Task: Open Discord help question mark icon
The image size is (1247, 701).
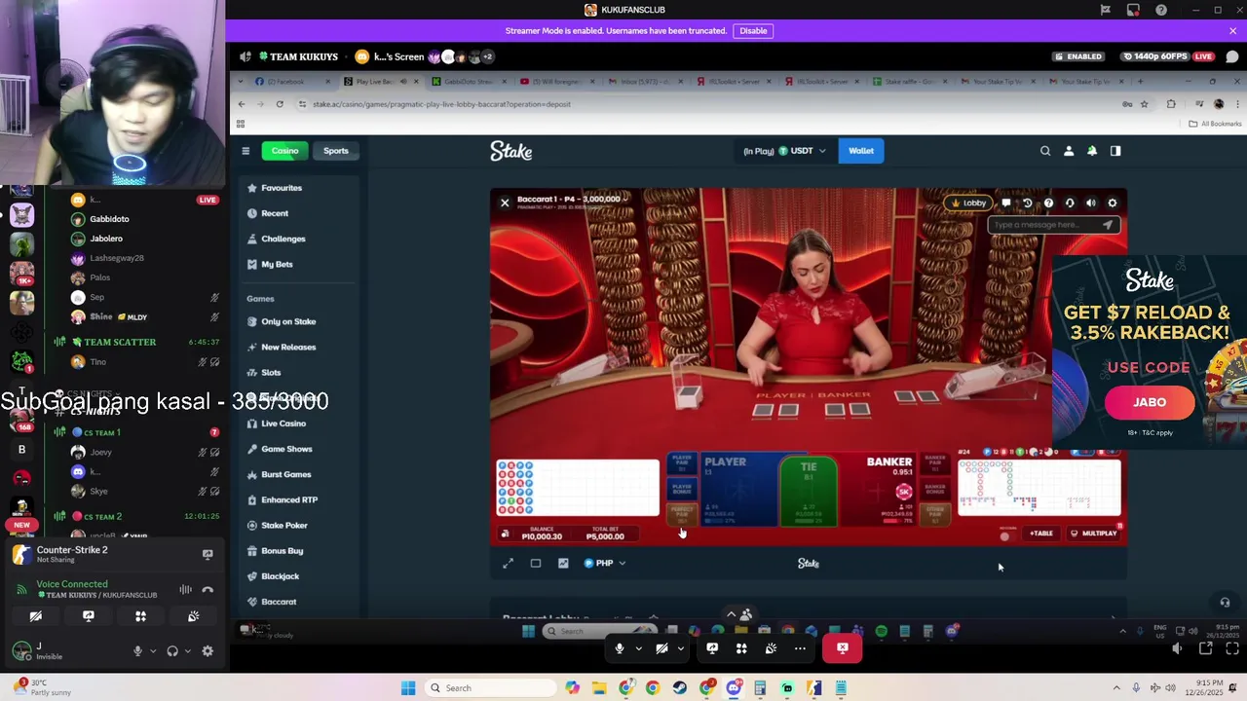Action: pyautogui.click(x=1161, y=10)
